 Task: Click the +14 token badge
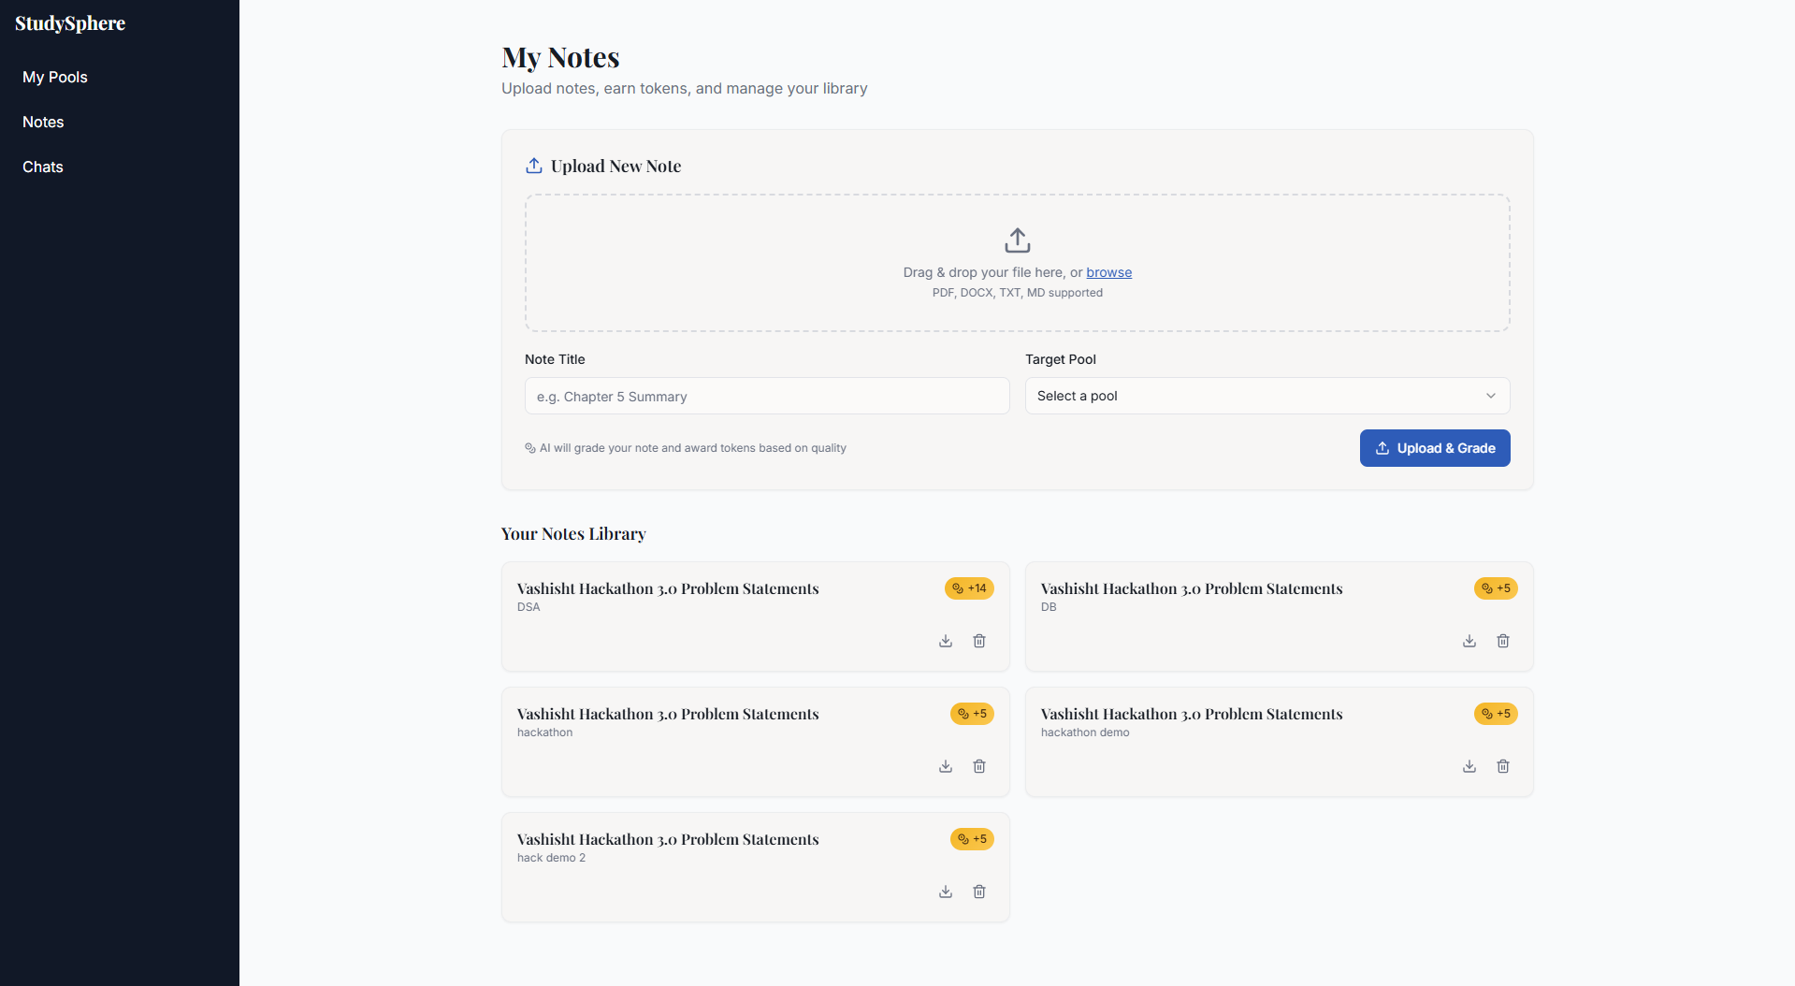(969, 588)
